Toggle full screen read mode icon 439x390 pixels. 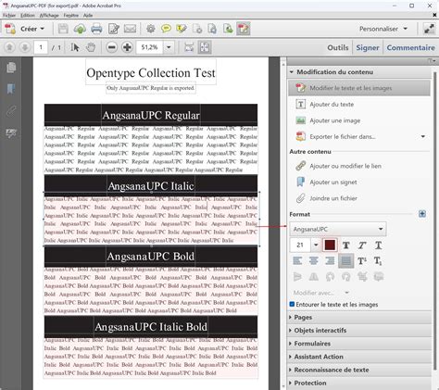(429, 29)
